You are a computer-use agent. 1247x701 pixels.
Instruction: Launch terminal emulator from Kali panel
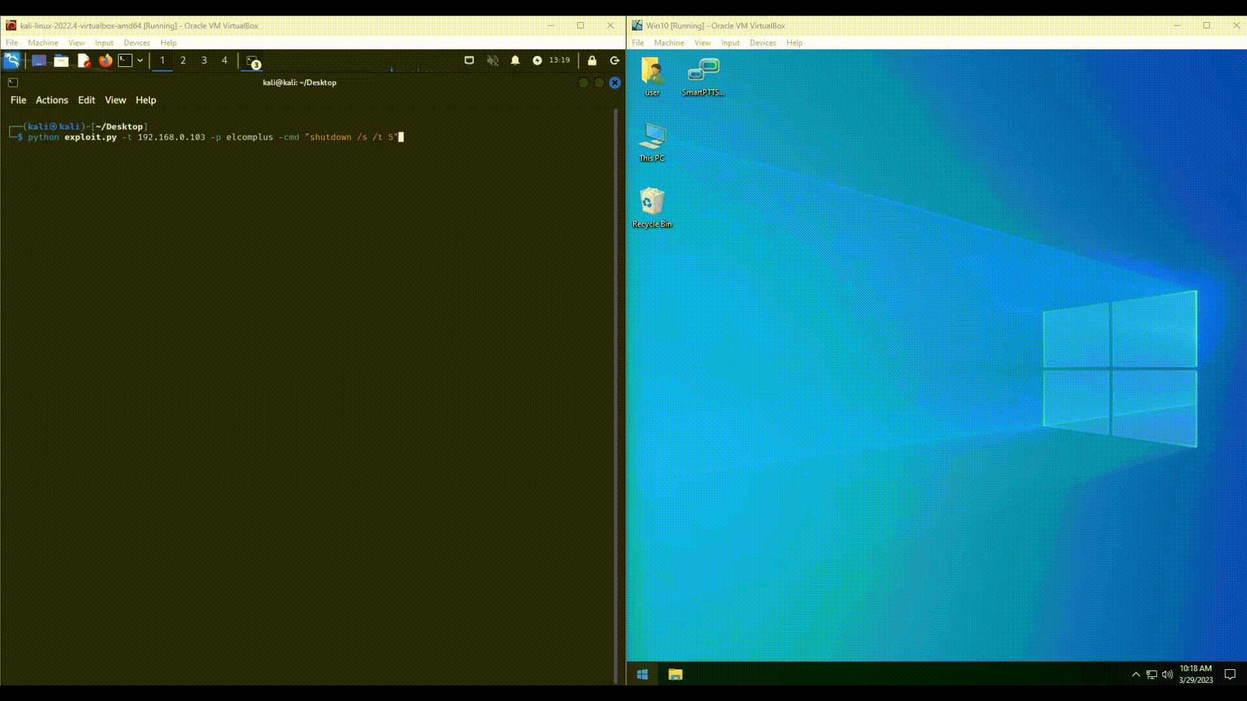pos(125,60)
